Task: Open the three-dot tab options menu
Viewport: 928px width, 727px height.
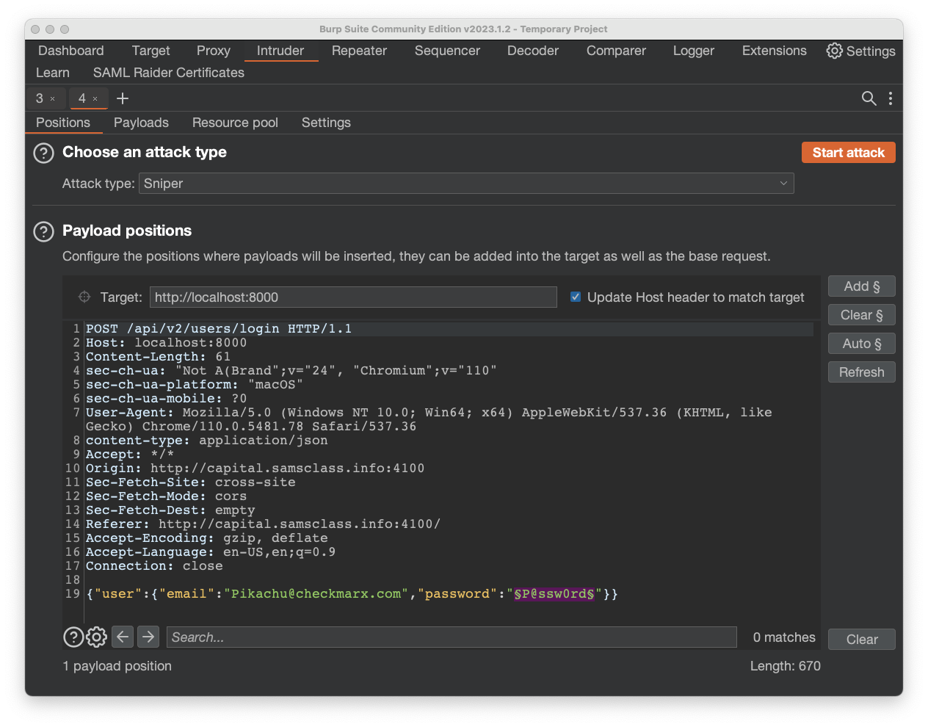Action: click(891, 98)
